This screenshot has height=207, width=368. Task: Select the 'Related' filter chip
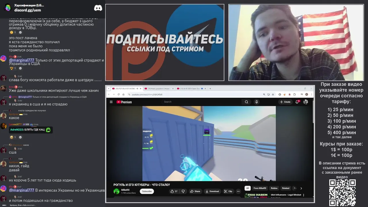(x=286, y=188)
